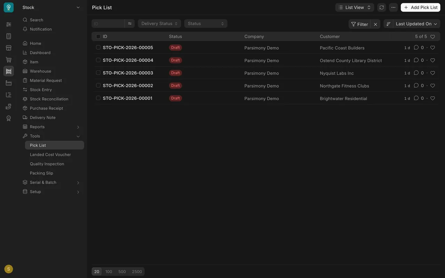Expand the Serial & Batch section

point(51,182)
